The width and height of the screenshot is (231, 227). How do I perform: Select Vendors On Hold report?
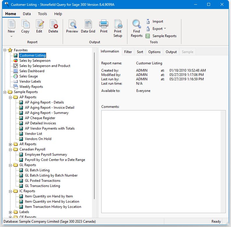[x=38, y=139]
